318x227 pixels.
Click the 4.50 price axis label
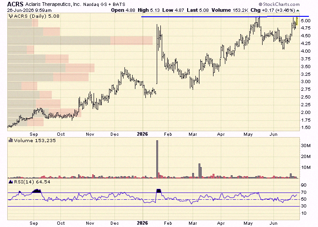click(306, 36)
